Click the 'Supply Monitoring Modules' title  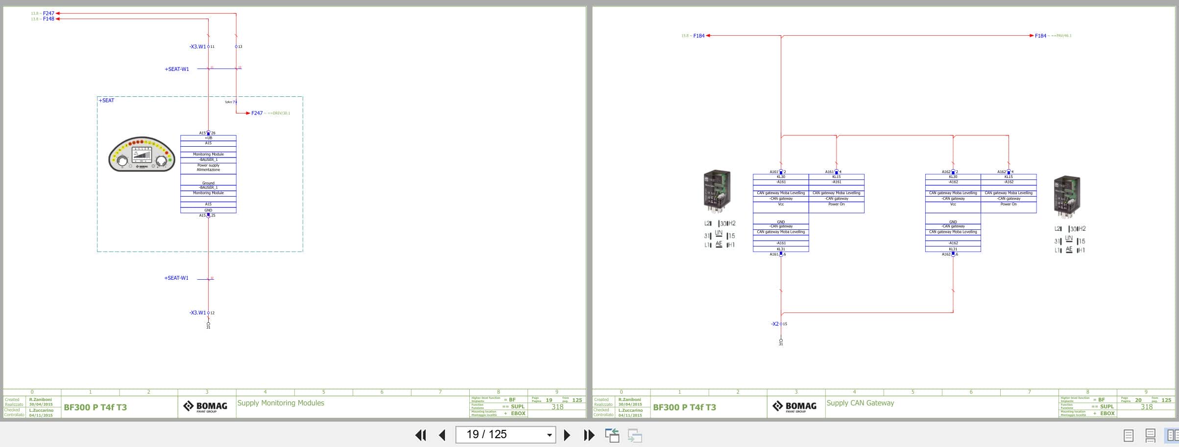pos(281,403)
